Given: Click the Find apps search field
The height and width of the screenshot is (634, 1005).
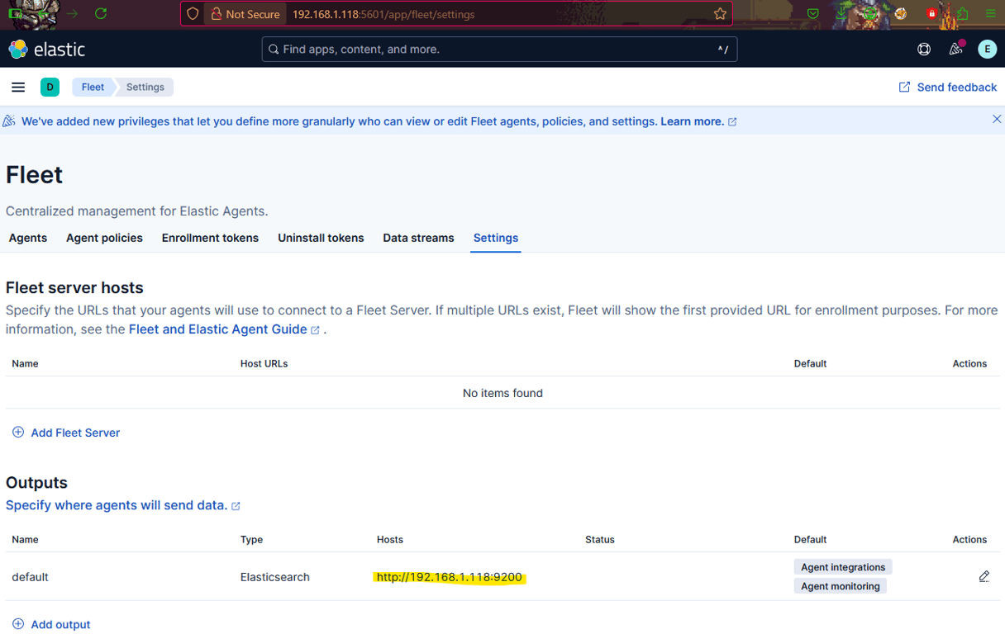Looking at the screenshot, I should [499, 50].
